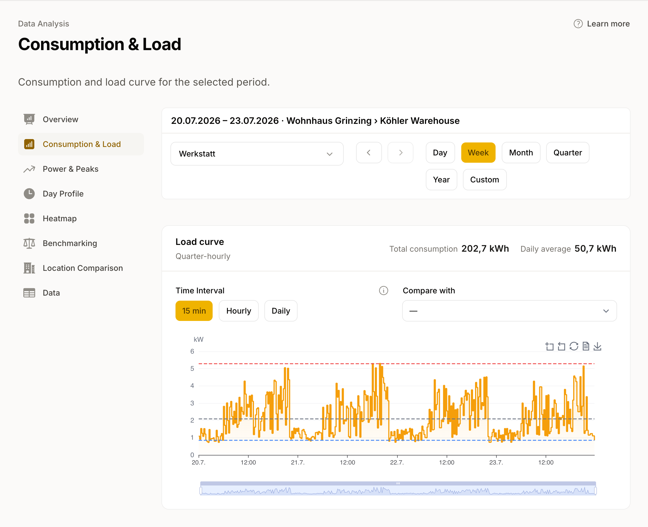Open the Benchmarking section
This screenshot has width=648, height=527.
pos(81,243)
